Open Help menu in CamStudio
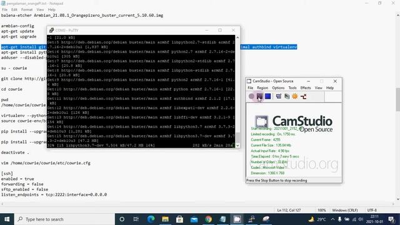The image size is (400, 225). coord(330,87)
